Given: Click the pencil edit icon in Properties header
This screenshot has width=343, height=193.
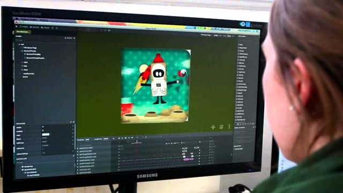Looking at the screenshot, I should 71,122.
